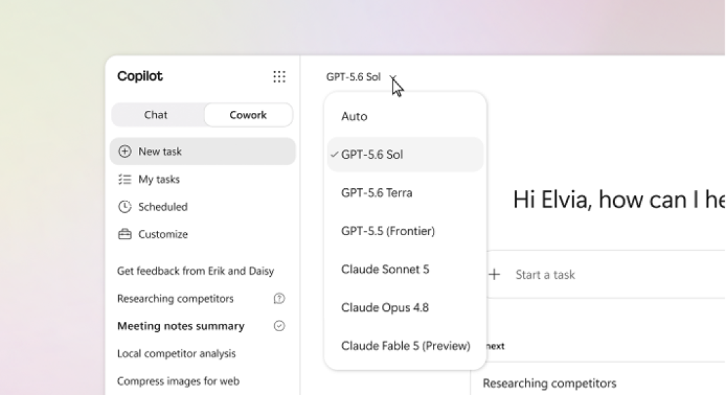Viewport: 726px width, 395px height.
Task: Open Meeting notes summary task
Action: (x=181, y=326)
